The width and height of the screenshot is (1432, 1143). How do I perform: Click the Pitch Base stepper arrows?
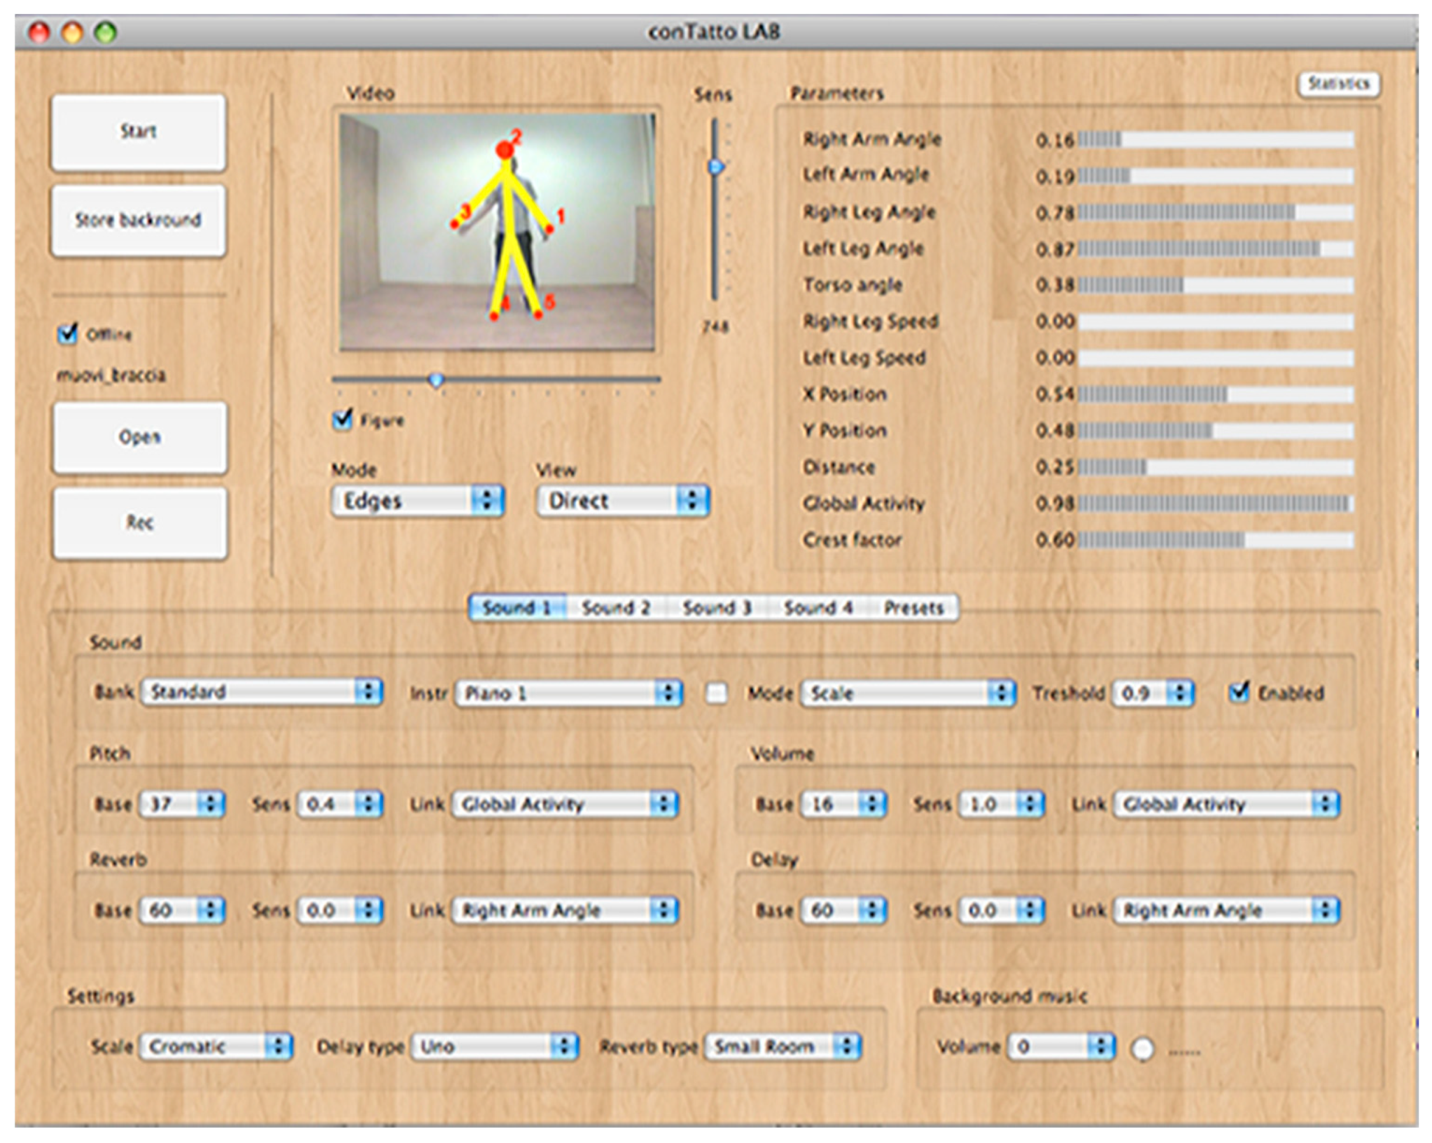tap(211, 804)
